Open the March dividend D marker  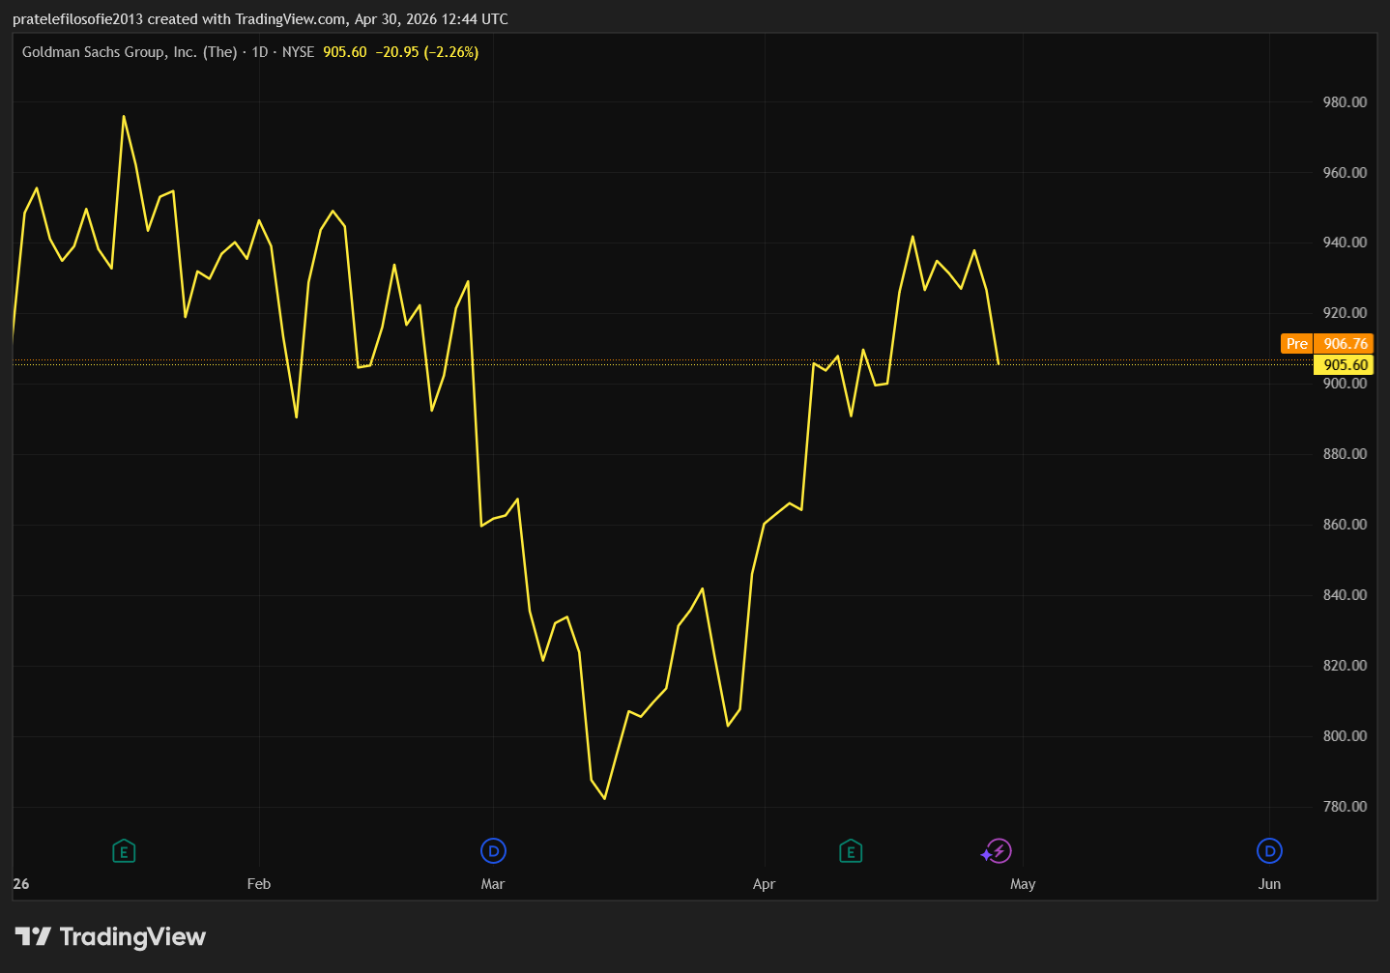pyautogui.click(x=493, y=851)
